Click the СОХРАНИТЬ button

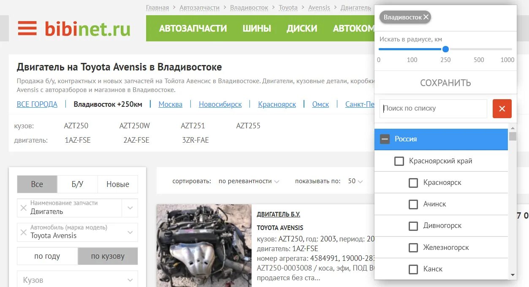point(445,83)
